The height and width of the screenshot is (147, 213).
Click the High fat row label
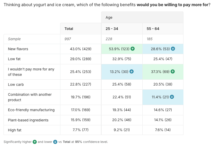[15, 130]
